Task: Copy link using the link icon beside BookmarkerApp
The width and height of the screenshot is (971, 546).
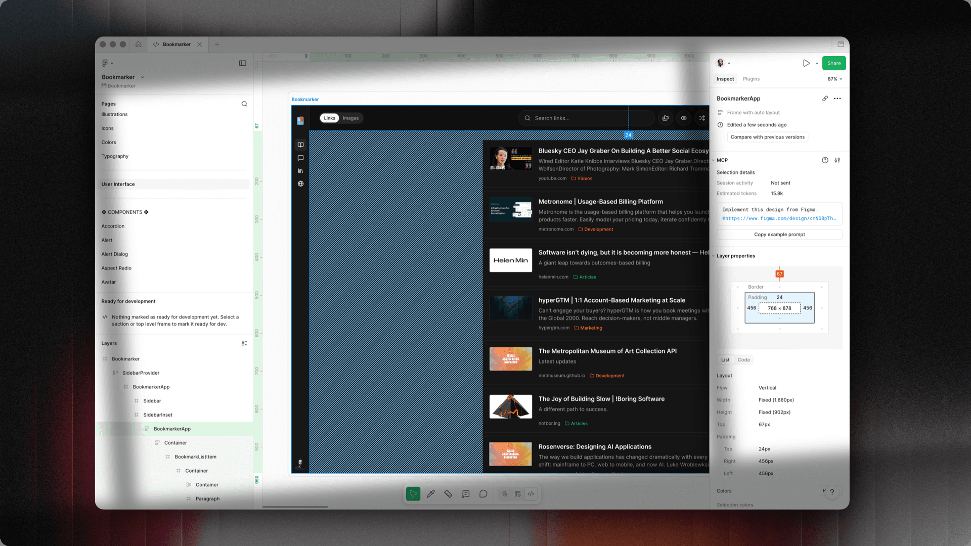Action: pos(825,99)
